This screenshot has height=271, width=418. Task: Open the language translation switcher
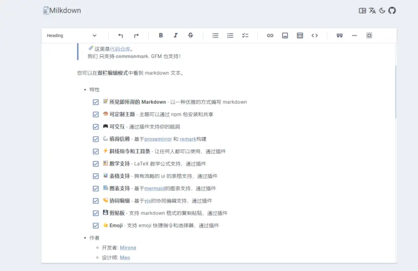click(x=372, y=11)
